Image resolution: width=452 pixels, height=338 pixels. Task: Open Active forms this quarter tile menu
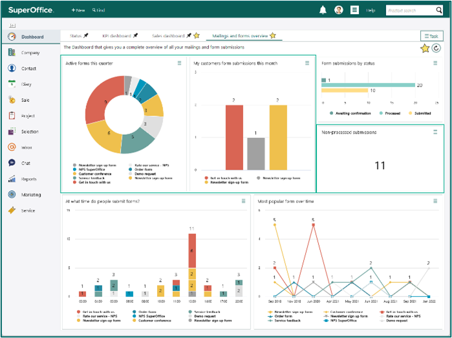(179, 63)
